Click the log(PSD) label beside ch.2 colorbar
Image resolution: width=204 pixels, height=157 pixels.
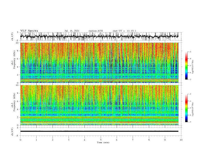[x=193, y=109]
